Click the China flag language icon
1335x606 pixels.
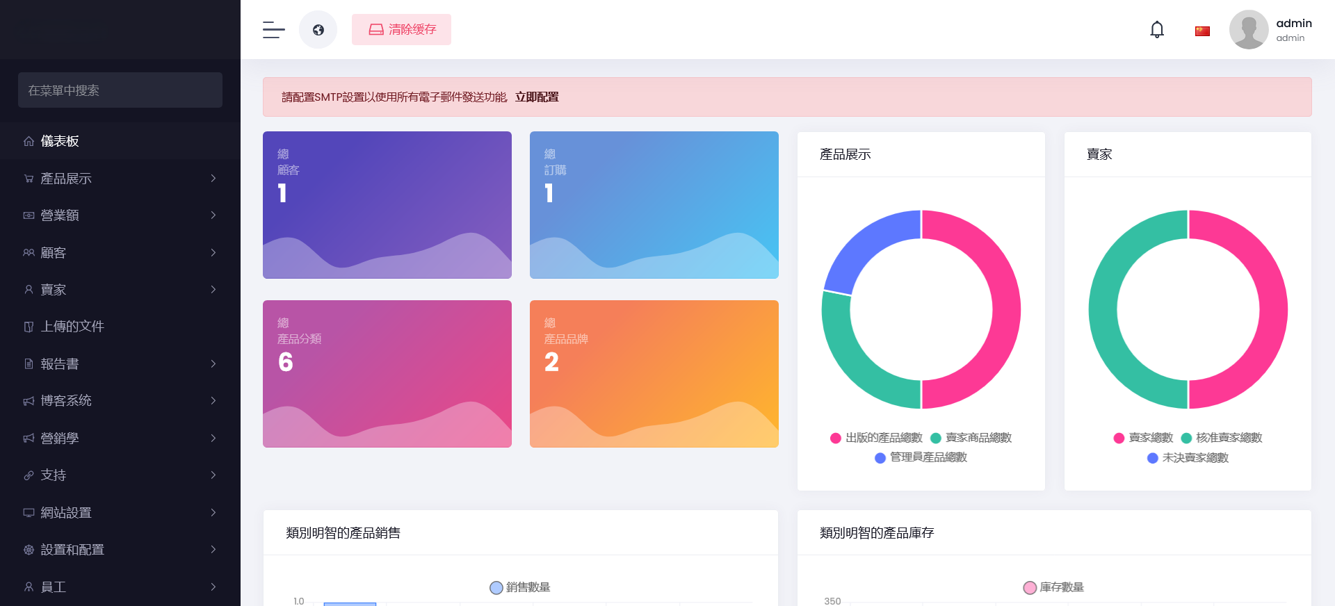pyautogui.click(x=1202, y=31)
